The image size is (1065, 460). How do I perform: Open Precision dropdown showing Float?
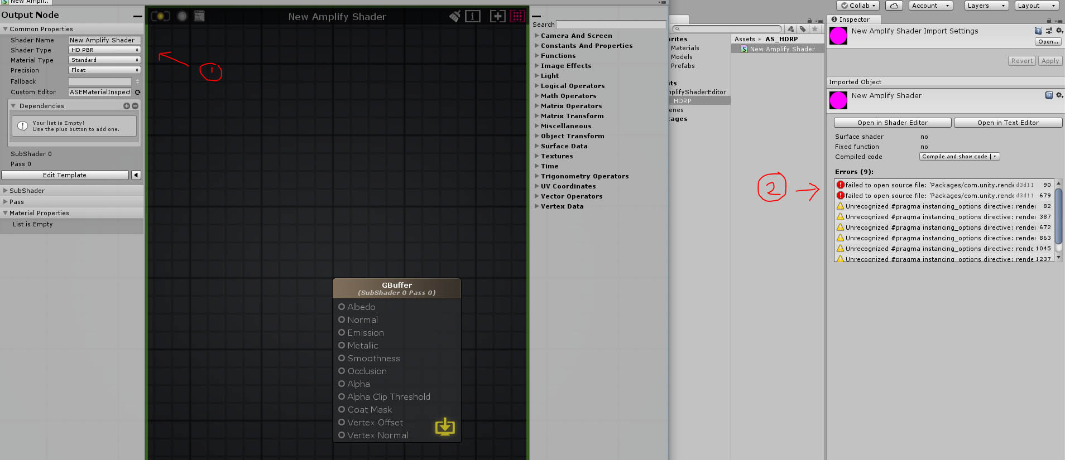[x=104, y=70]
